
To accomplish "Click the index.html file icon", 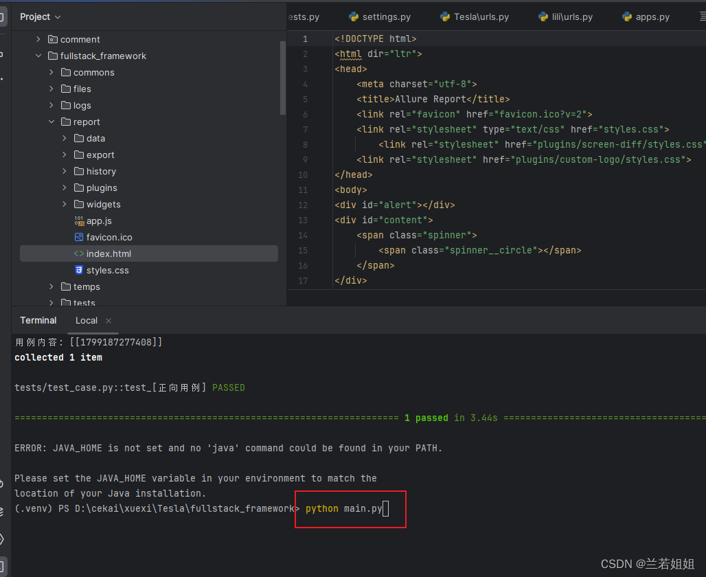I will click(x=79, y=253).
